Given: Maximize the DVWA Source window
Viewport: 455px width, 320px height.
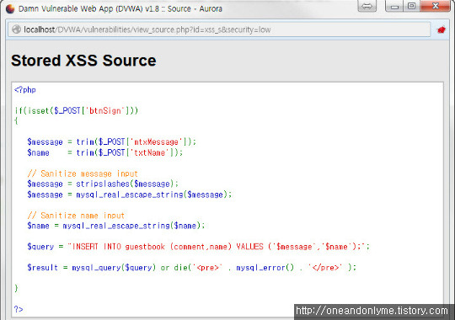Looking at the screenshot, I should click(411, 6).
